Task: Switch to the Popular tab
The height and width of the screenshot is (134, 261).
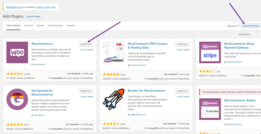Action: (x=40, y=25)
